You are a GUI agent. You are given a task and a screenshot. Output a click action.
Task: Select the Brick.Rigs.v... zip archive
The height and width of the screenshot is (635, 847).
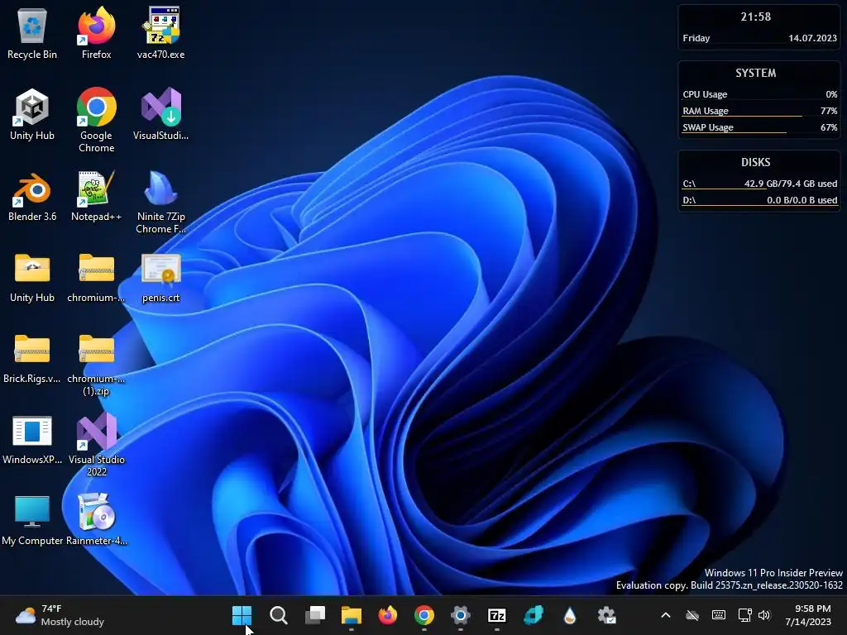coord(32,357)
